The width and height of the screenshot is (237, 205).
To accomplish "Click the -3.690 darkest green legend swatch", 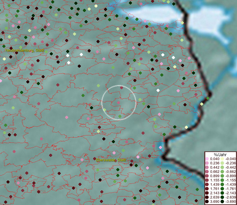I will click(222, 202).
